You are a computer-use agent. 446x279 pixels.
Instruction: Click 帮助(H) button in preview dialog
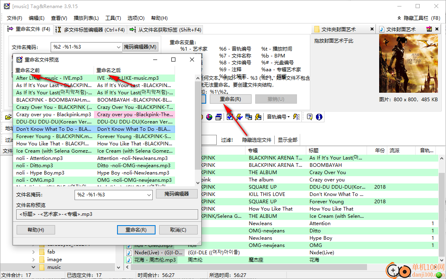pyautogui.click(x=36, y=230)
